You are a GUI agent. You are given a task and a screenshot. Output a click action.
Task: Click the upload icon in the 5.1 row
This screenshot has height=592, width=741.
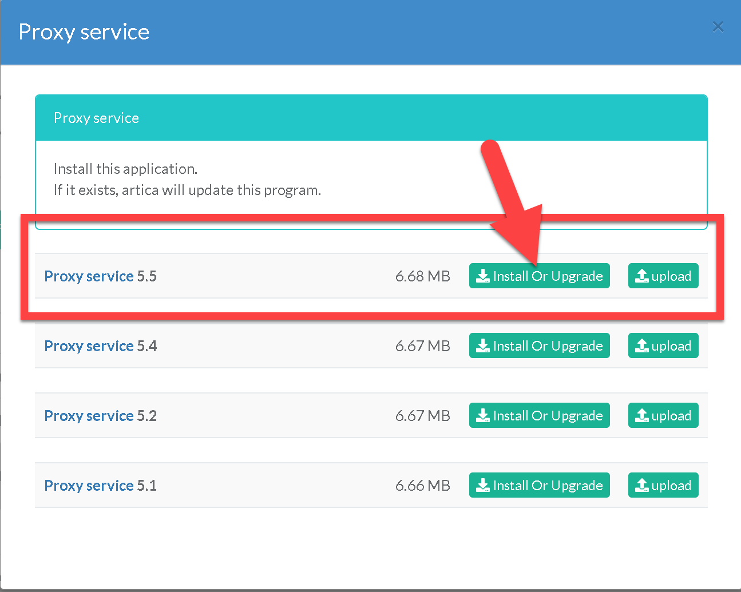click(642, 486)
